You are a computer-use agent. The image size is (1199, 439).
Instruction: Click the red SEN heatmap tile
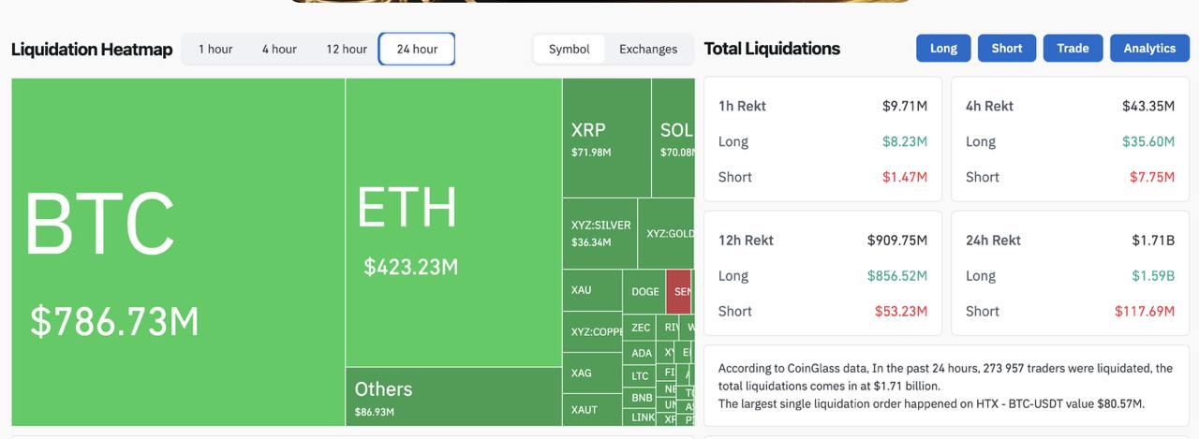click(x=679, y=291)
